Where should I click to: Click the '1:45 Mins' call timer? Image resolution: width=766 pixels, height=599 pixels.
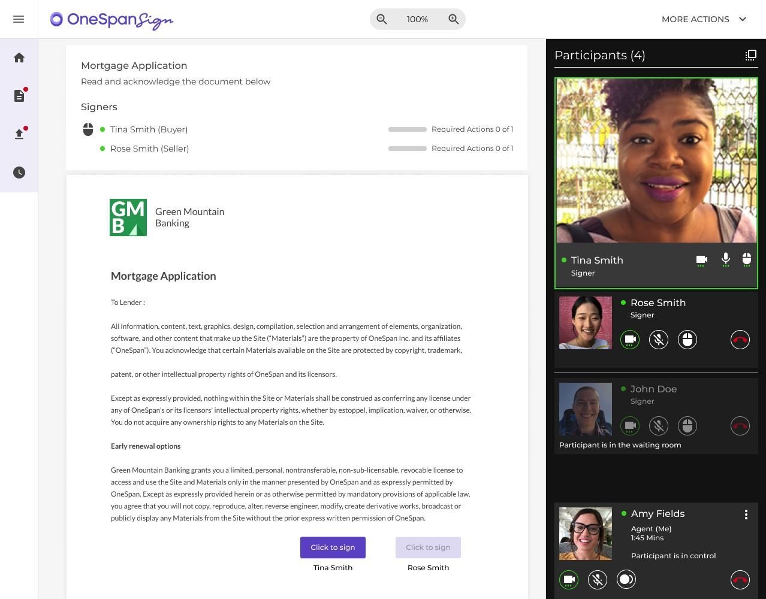[647, 538]
